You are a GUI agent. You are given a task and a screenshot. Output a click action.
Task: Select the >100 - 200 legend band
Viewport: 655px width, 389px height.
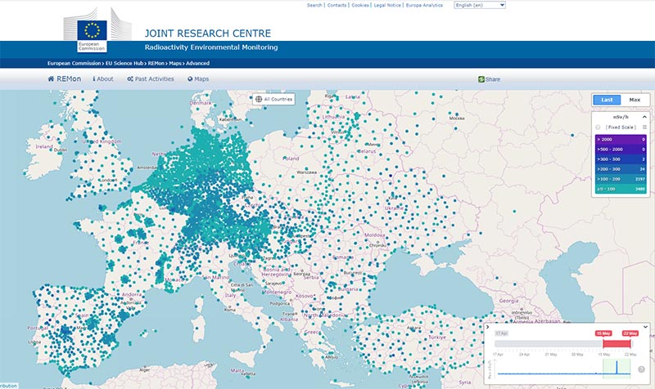point(621,179)
